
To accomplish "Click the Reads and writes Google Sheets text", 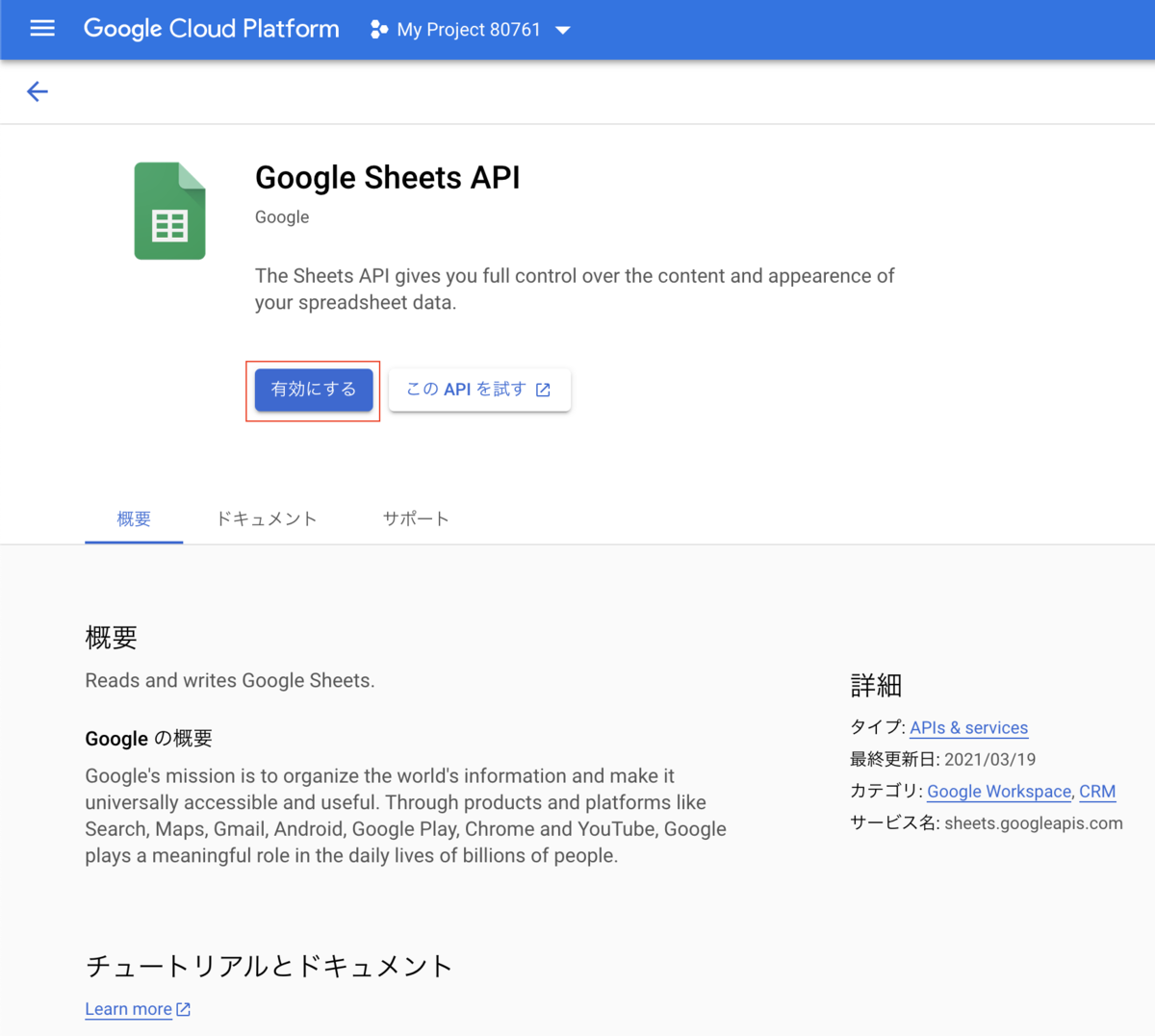I will (230, 681).
